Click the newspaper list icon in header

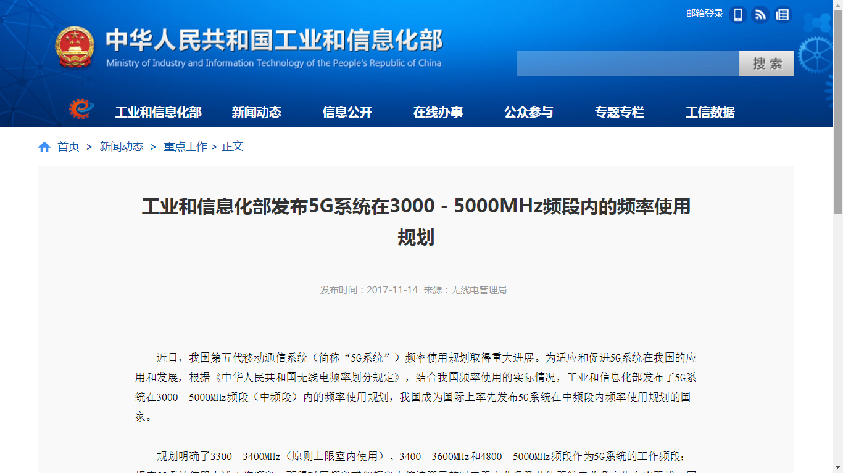pos(783,14)
